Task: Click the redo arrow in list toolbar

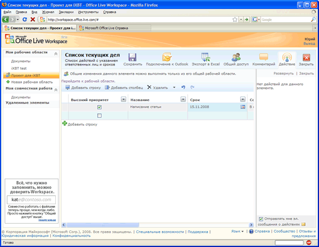Action: coord(192,87)
